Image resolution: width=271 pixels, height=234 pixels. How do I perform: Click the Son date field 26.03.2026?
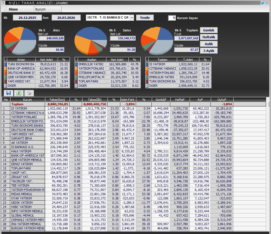coord(66,18)
